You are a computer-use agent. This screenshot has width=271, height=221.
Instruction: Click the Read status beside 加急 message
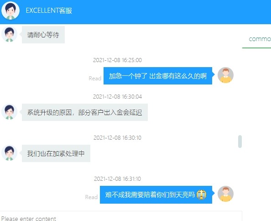(95, 79)
